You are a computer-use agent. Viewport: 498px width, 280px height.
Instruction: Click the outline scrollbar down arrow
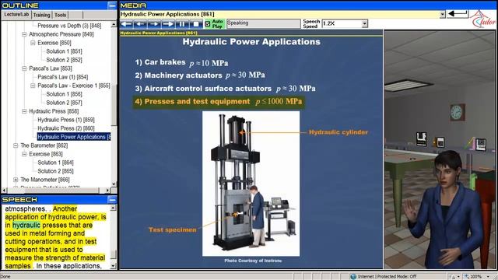pos(114,184)
